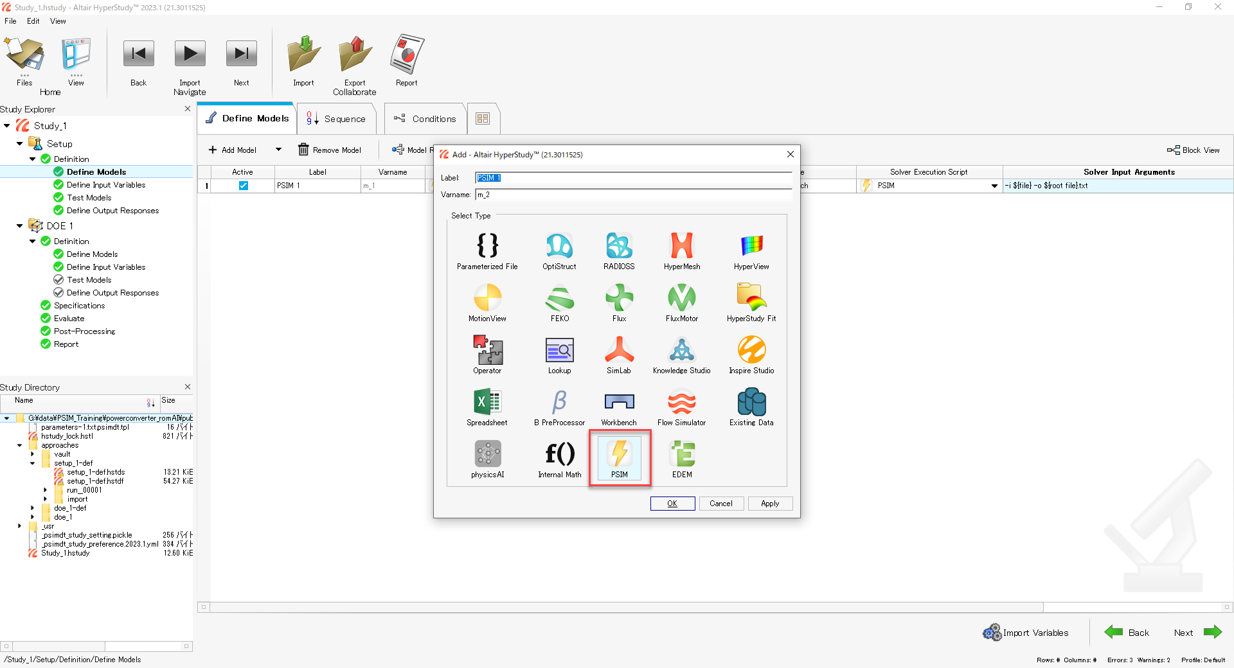Expand the vault folder in Study Directory
Screen dimensions: 1234x668
[x=32, y=454]
